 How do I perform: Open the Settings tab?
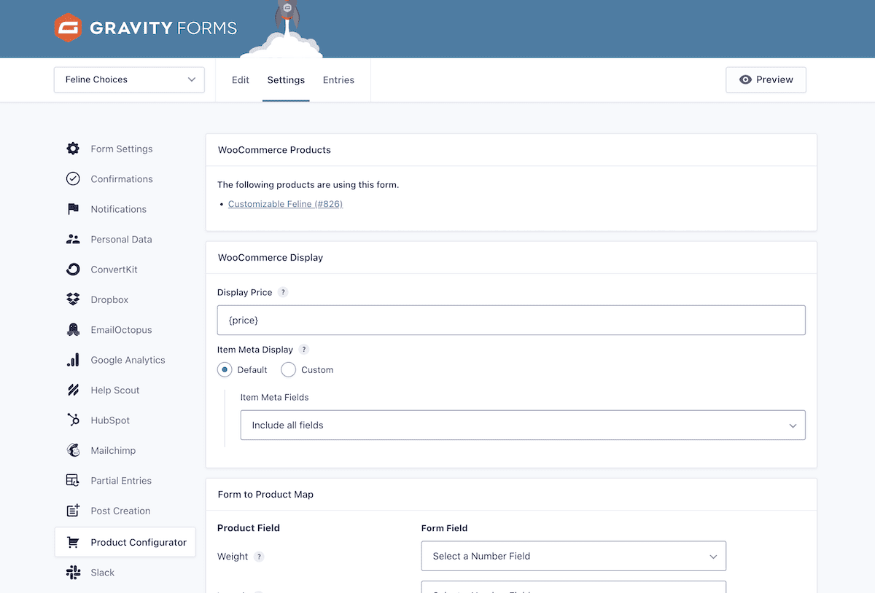click(x=286, y=79)
